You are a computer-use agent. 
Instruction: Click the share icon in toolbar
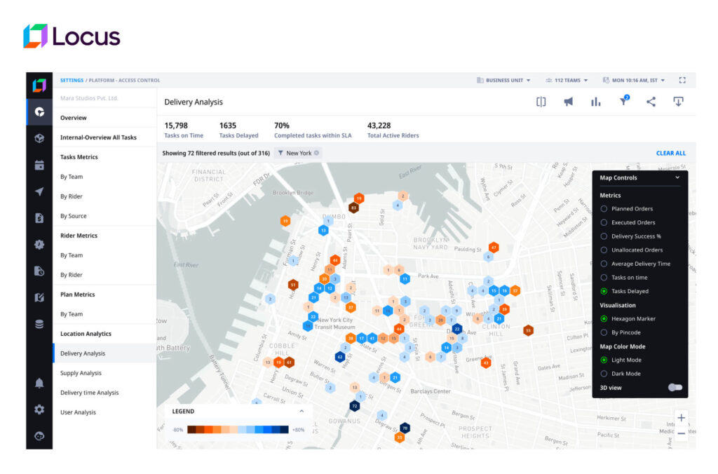coord(651,102)
